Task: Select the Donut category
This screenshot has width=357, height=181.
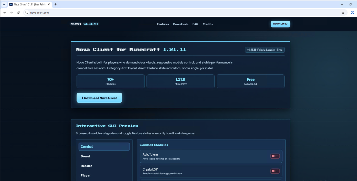Action: [x=104, y=156]
